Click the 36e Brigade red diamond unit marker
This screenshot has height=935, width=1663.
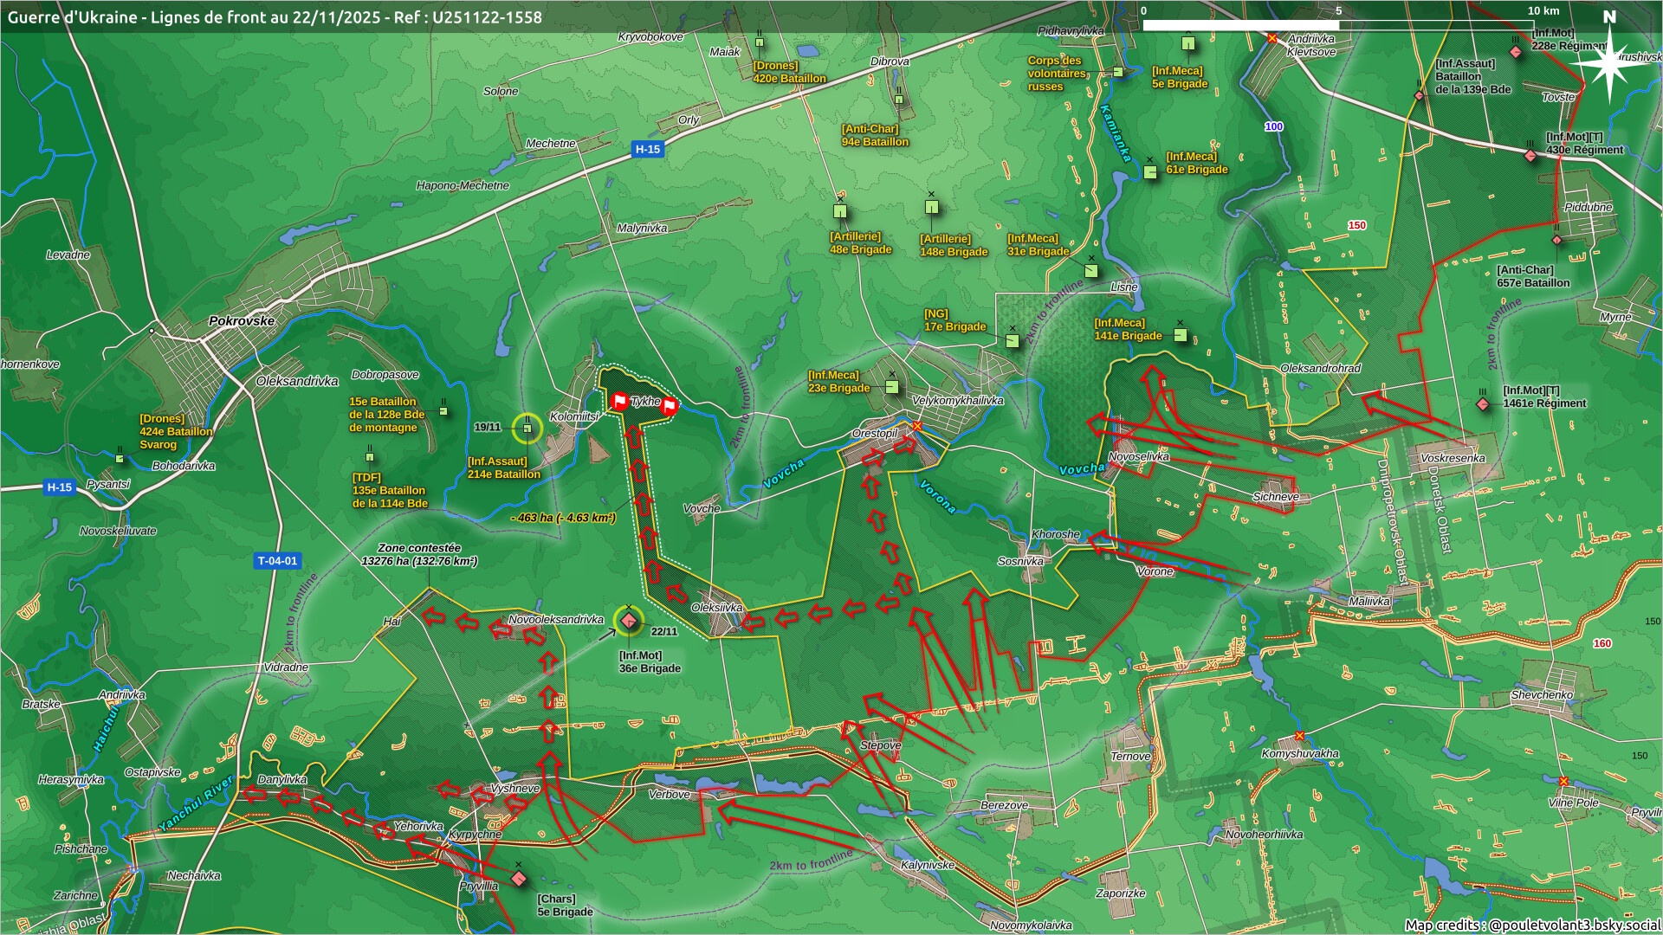coord(629,621)
